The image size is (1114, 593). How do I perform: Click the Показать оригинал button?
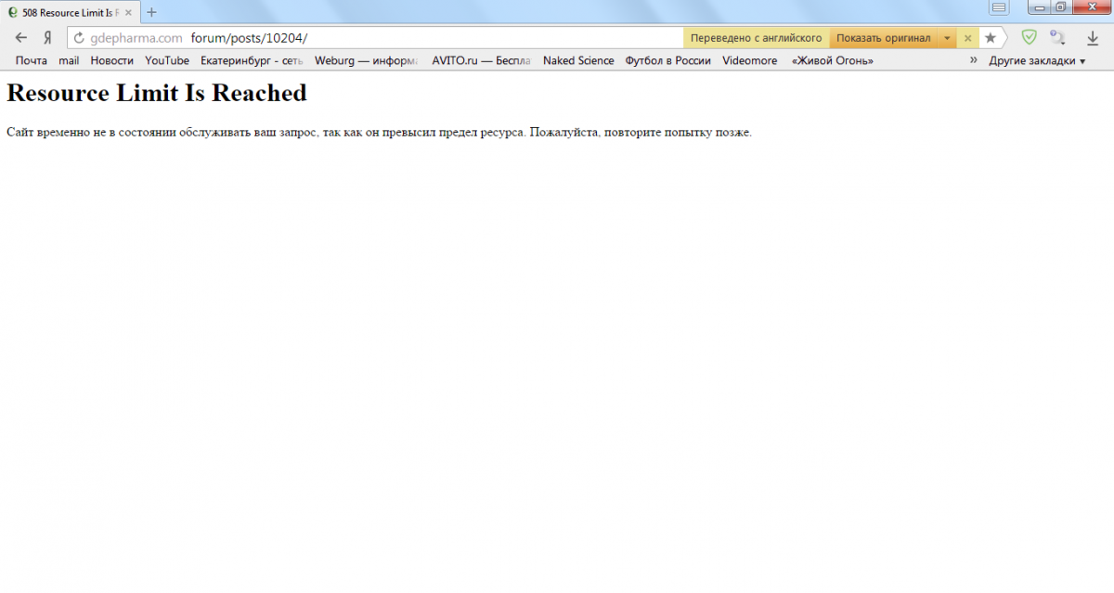point(882,38)
